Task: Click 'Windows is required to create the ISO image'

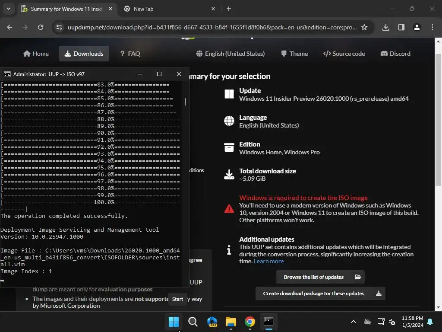Action: pyautogui.click(x=303, y=198)
